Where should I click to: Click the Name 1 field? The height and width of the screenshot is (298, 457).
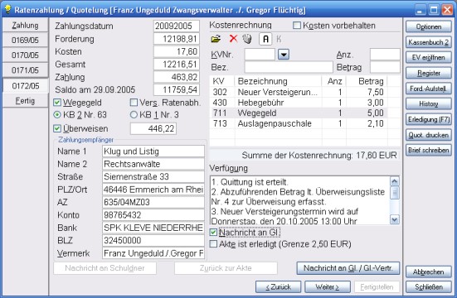pyautogui.click(x=153, y=151)
